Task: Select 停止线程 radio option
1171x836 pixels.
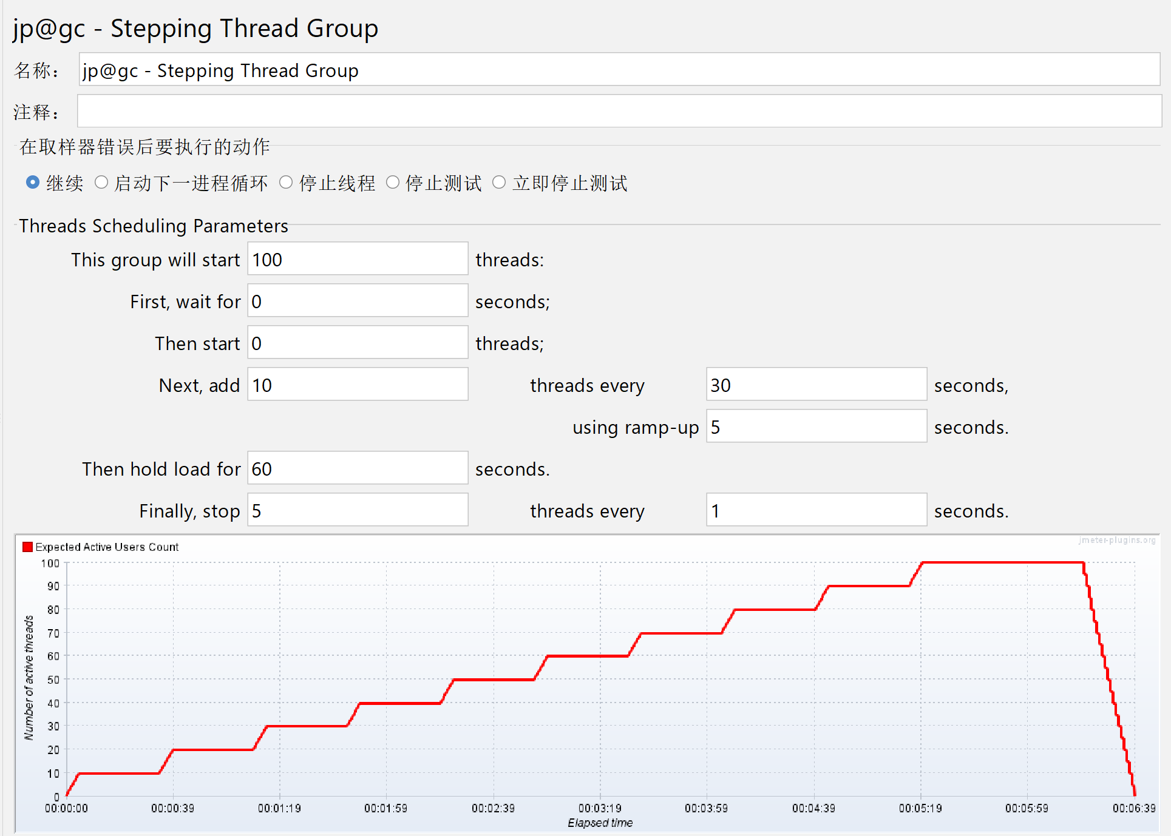Action: 286,183
